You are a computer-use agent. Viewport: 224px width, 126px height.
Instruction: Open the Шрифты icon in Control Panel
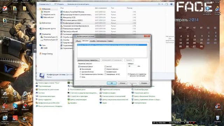[69, 103]
